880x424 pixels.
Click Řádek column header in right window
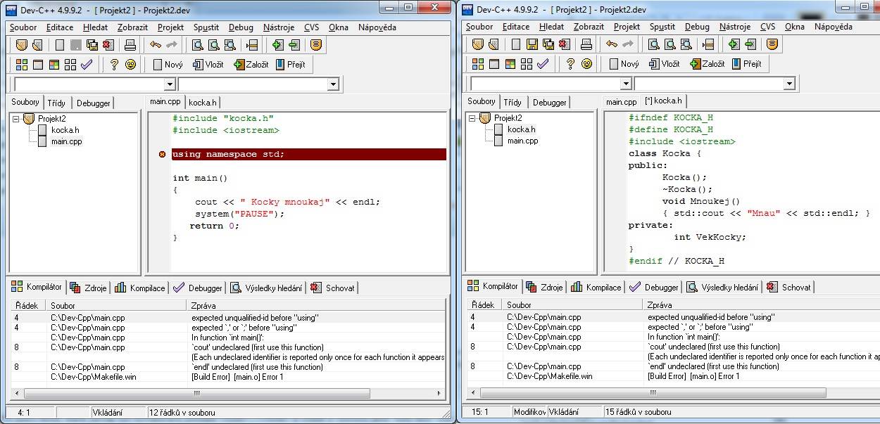(x=484, y=305)
